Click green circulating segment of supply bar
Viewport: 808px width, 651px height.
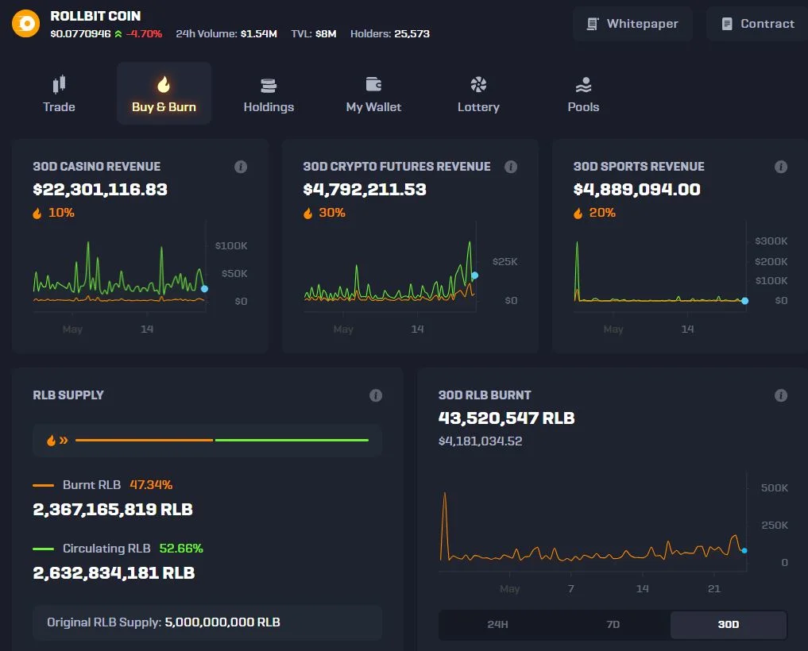[292, 441]
